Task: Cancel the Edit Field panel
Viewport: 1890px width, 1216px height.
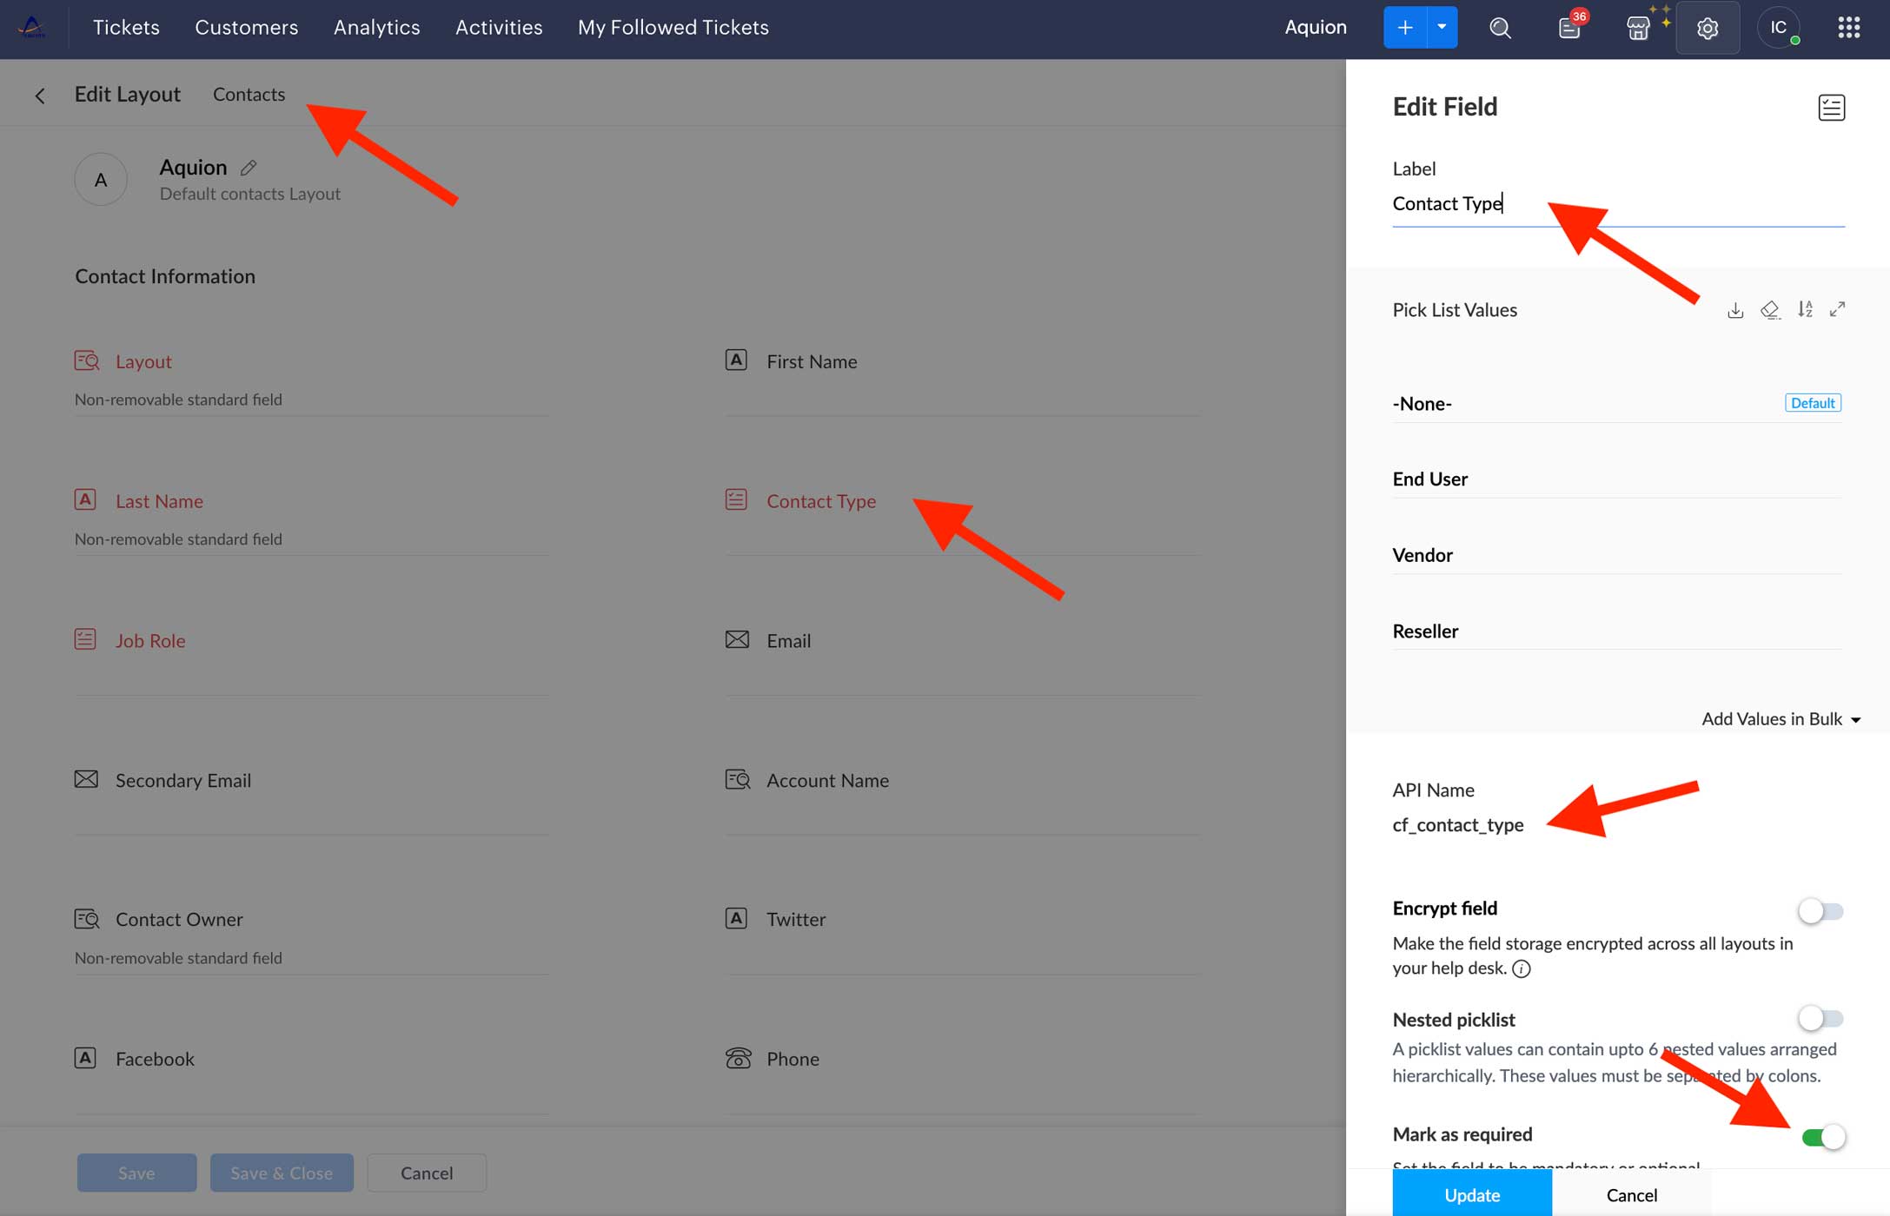Action: [1631, 1194]
